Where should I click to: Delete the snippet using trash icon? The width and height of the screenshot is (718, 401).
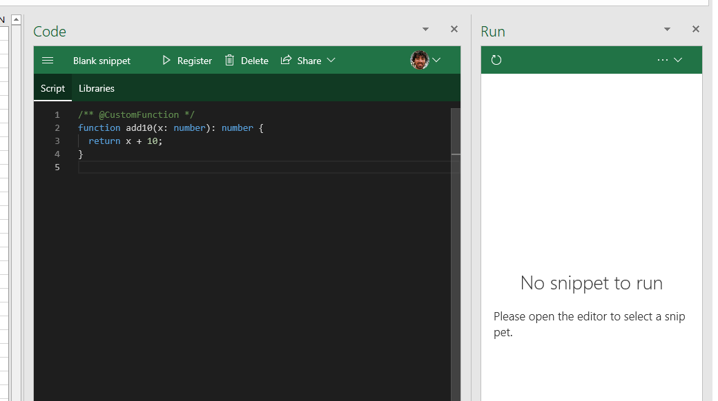point(229,60)
